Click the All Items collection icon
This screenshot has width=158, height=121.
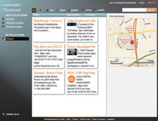(3, 19)
